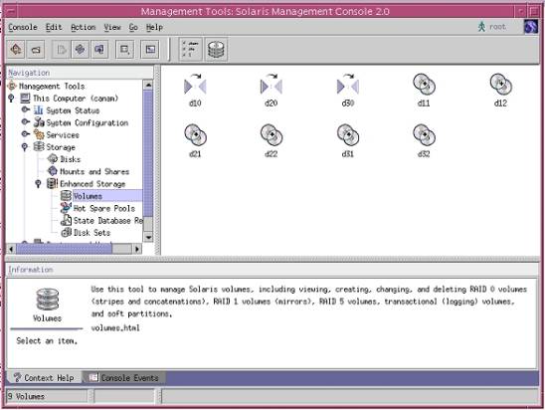Click the orange home toolbox toolbar icon
Image resolution: width=545 pixels, height=410 pixels.
(x=16, y=50)
